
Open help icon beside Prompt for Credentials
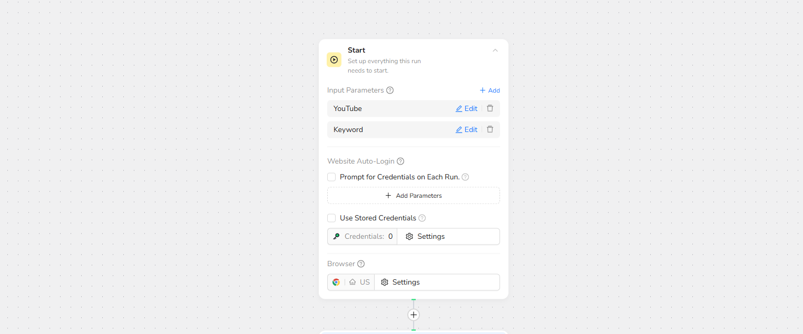click(x=465, y=177)
